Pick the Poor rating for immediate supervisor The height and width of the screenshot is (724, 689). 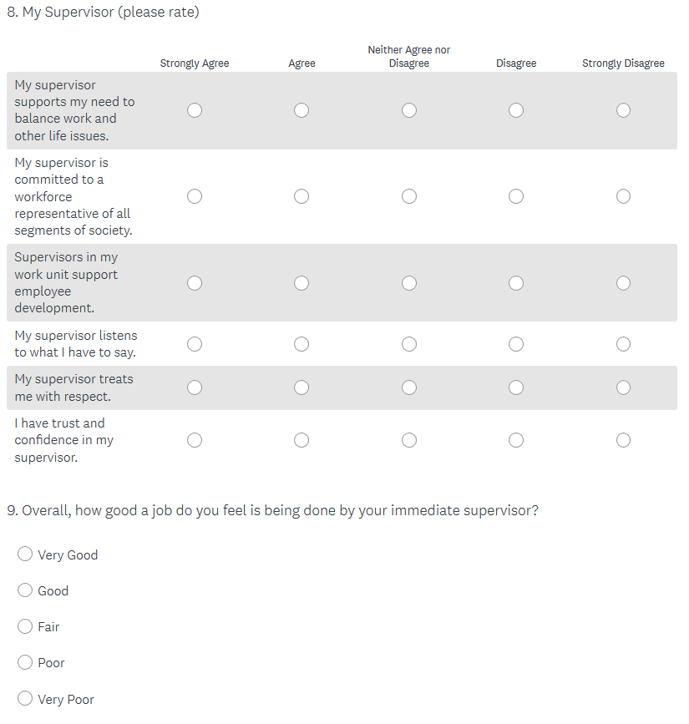[26, 662]
